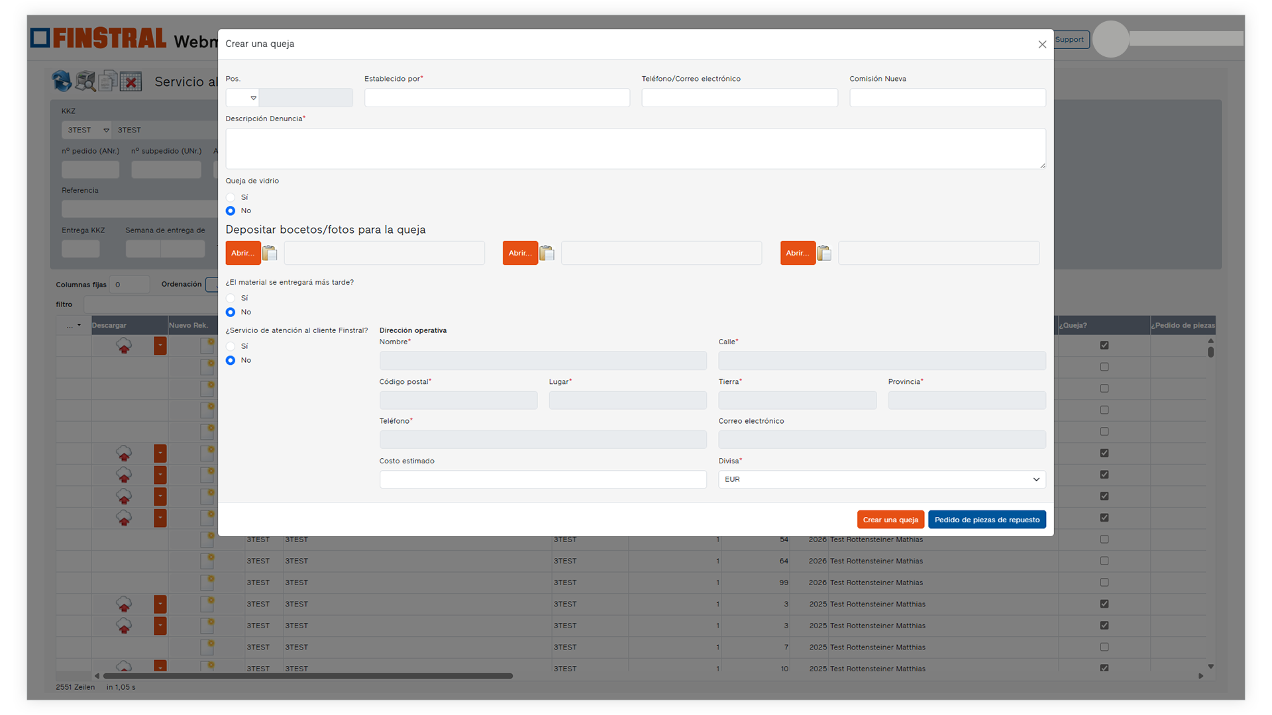Focus the Calle input field
The image size is (1272, 715).
882,361
